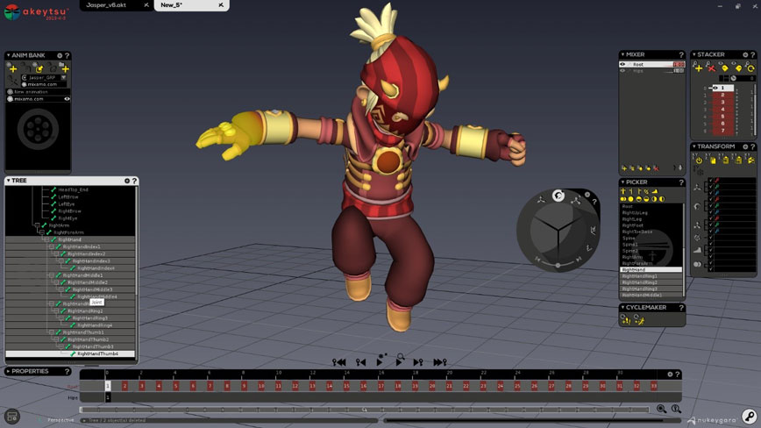Toggle visibility eye of mixamo.com animation
Image resolution: width=761 pixels, height=428 pixels.
pyautogui.click(x=67, y=99)
